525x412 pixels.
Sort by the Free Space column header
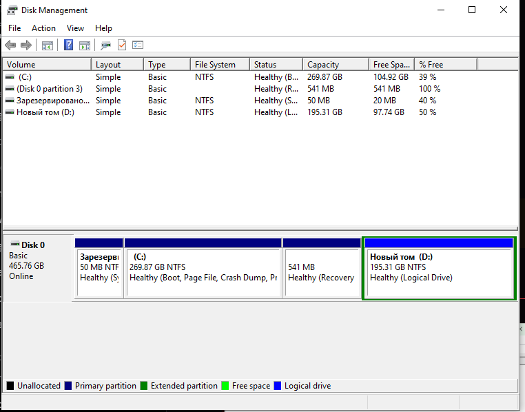[x=392, y=64]
